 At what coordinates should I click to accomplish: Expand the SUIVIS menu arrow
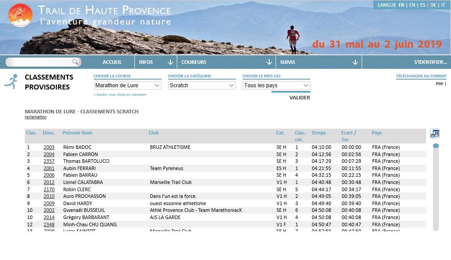coord(355,62)
